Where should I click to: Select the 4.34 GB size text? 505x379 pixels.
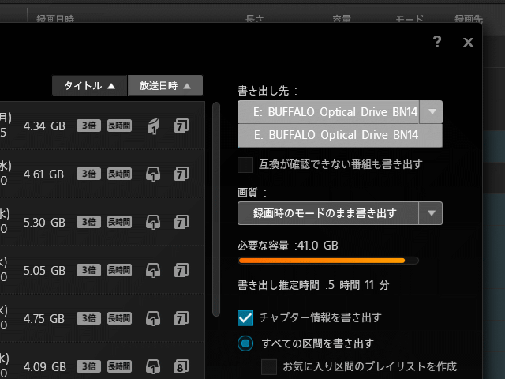[44, 126]
